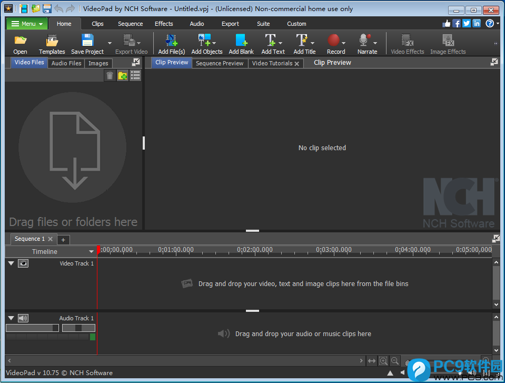Click the zoom in selection magnifier icon
Image resolution: width=505 pixels, height=383 pixels.
pyautogui.click(x=383, y=361)
